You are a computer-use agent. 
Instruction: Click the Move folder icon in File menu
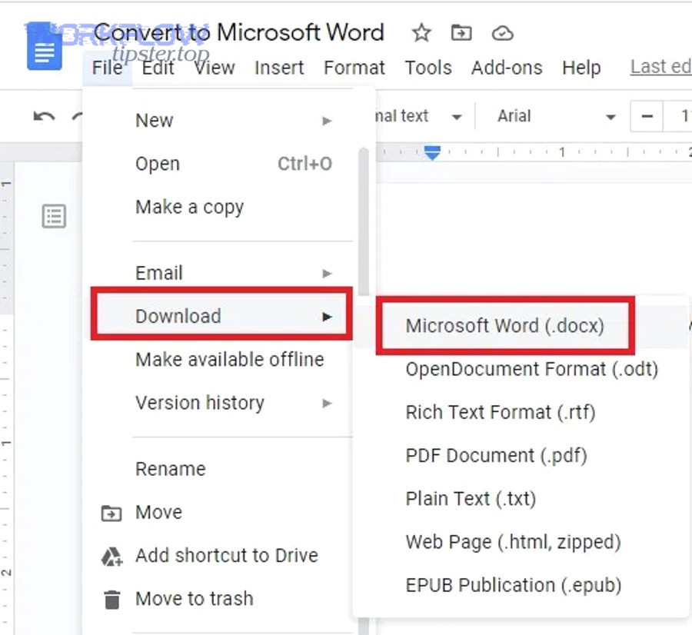pos(111,513)
